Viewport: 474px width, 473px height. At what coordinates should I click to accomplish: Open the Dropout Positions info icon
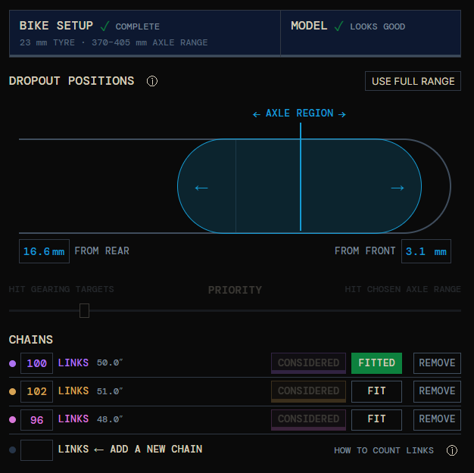152,81
